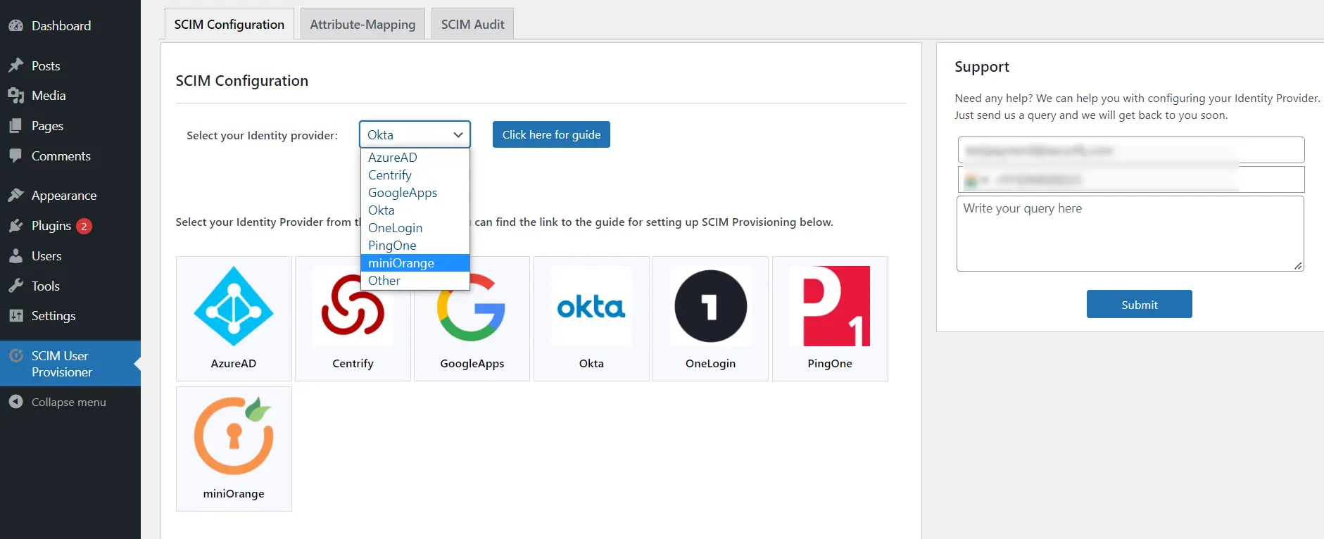Click the PingOne logo tile
The image size is (1324, 539).
click(830, 319)
